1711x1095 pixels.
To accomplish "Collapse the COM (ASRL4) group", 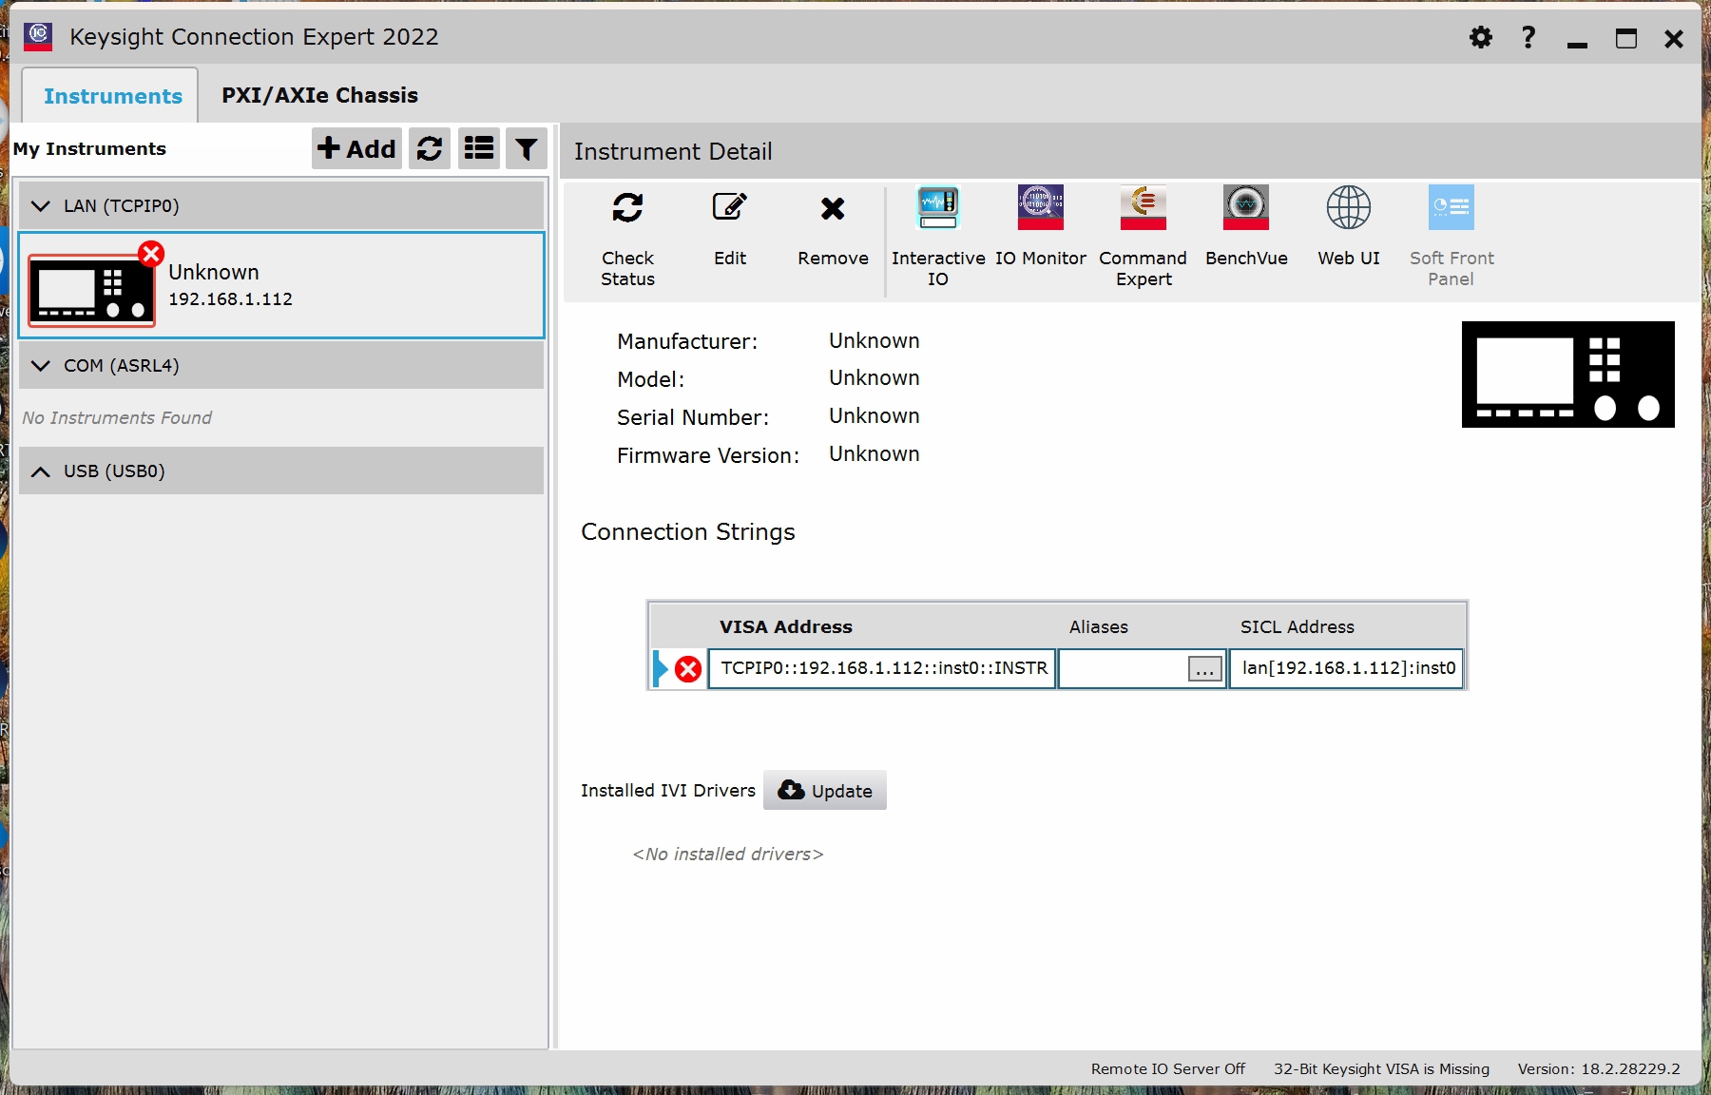I will point(41,366).
